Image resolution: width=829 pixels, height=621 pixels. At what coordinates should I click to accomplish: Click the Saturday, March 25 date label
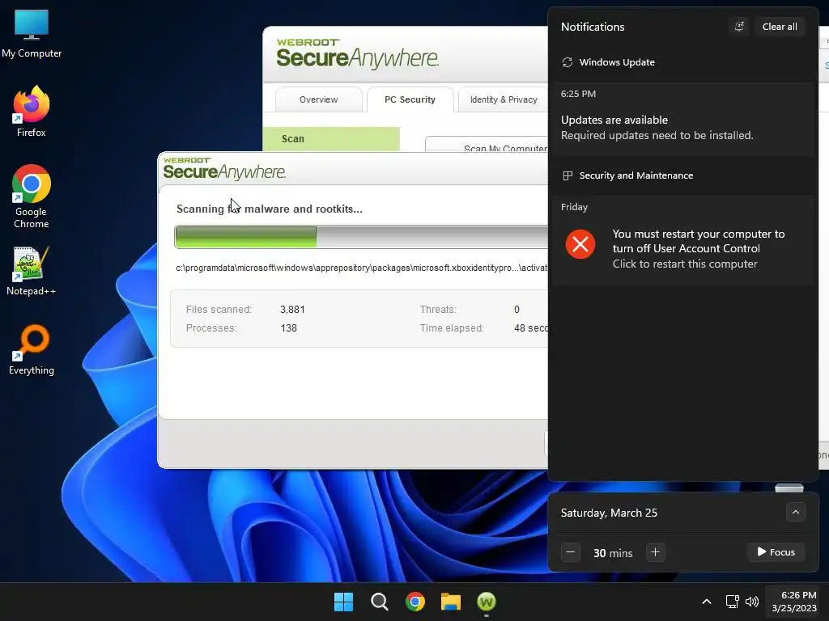609,513
